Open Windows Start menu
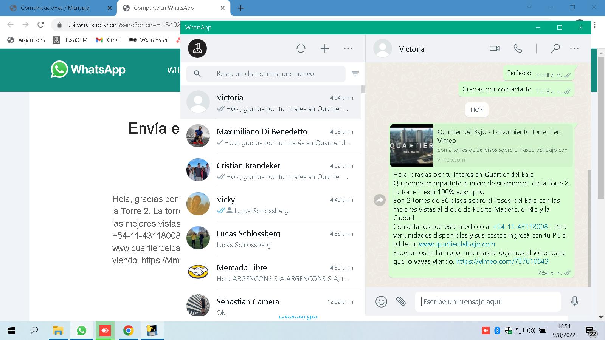This screenshot has width=605, height=340. [x=11, y=331]
